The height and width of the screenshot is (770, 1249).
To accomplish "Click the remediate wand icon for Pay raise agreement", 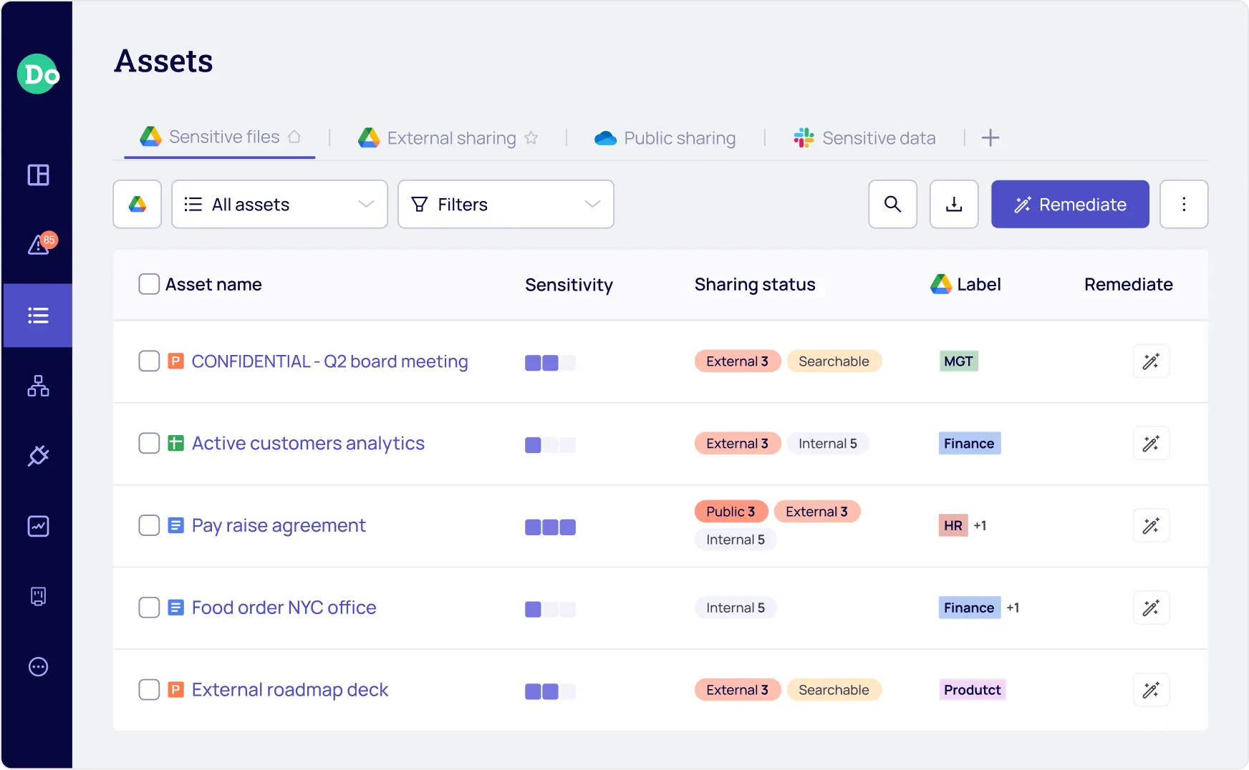I will tap(1152, 525).
